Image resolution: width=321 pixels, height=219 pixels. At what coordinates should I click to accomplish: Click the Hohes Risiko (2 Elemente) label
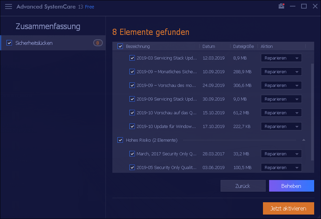point(152,140)
